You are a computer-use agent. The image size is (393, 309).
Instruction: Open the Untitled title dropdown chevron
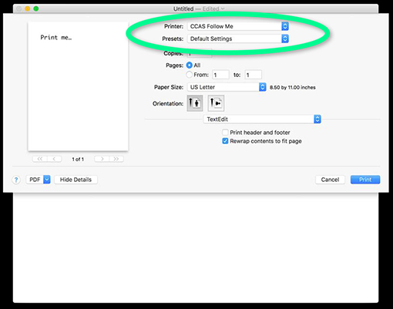click(x=223, y=8)
